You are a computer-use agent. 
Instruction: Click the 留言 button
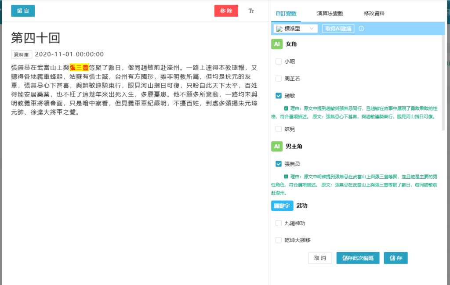(x=23, y=11)
